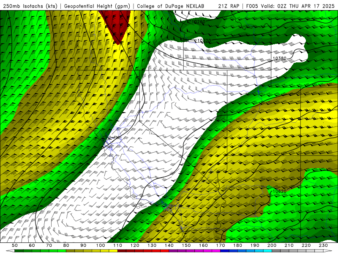Click the 110 value on the color scale

click(118, 245)
